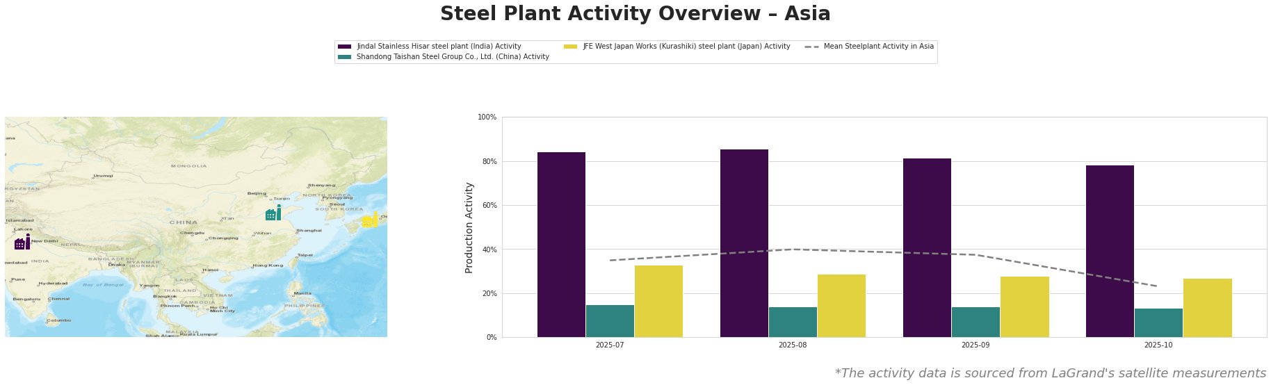
Task: Click the purple bar for 2025-07
Action: click(x=561, y=245)
